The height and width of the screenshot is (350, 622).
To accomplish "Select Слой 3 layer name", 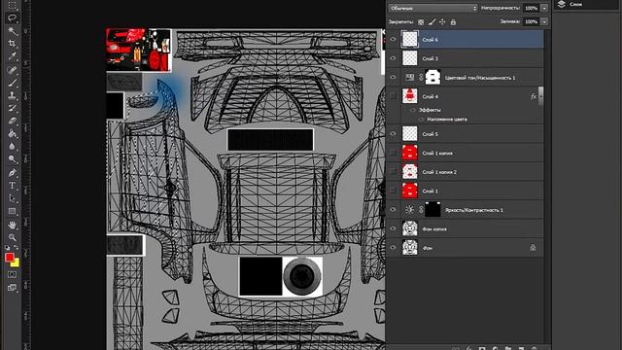I will (x=430, y=58).
